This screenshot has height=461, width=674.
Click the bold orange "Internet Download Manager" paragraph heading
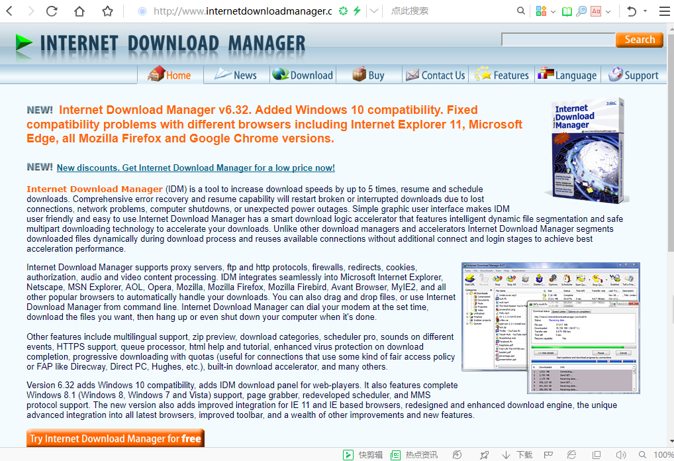95,189
